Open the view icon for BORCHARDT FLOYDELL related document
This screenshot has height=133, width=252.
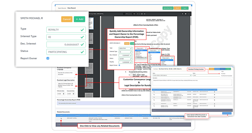click(x=61, y=118)
